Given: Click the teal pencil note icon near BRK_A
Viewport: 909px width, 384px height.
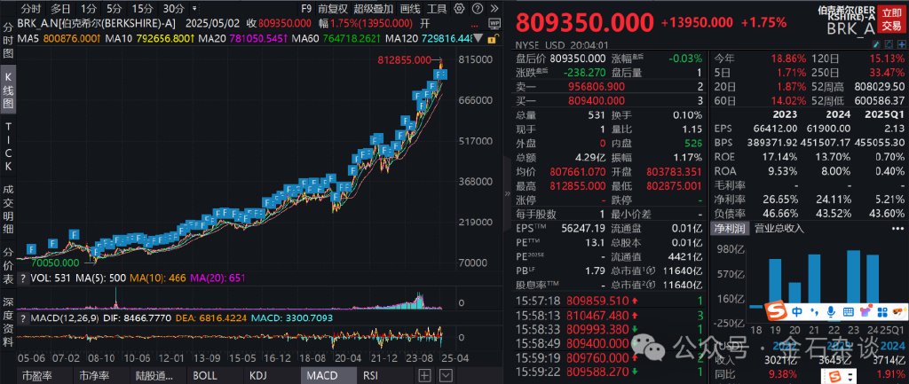Looking at the screenshot, I should [877, 44].
